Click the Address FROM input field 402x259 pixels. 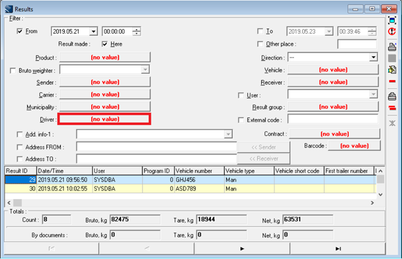pos(157,147)
